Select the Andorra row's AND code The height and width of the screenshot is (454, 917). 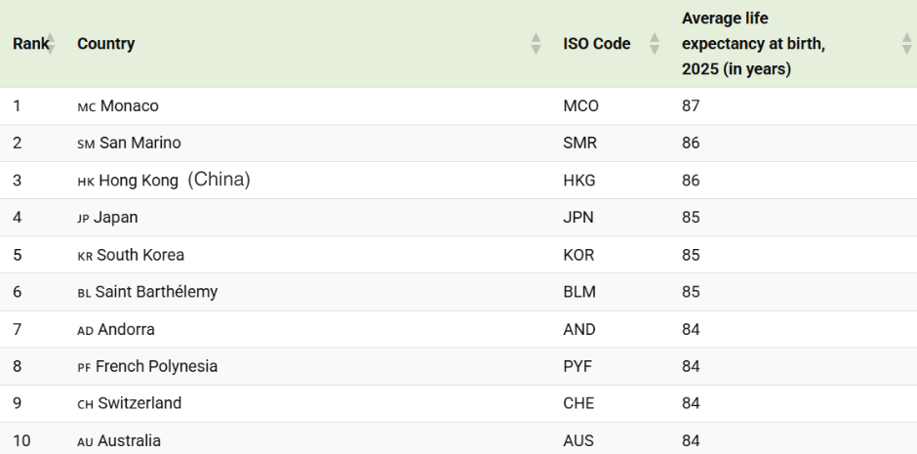578,329
